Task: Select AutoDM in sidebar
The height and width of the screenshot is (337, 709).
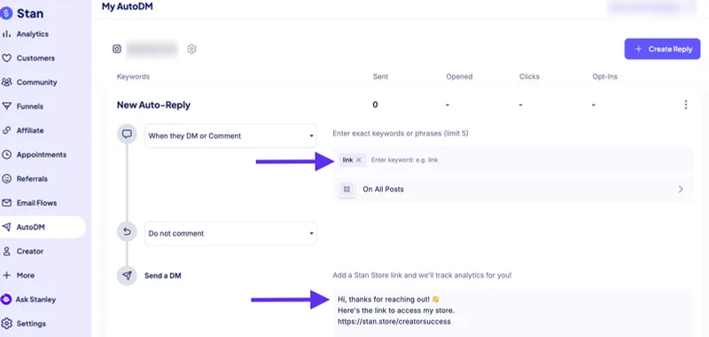Action: (x=31, y=227)
